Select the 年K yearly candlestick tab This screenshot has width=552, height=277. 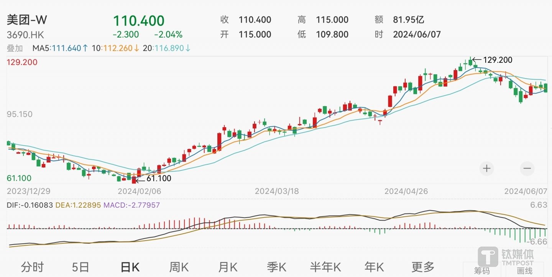(x=374, y=267)
